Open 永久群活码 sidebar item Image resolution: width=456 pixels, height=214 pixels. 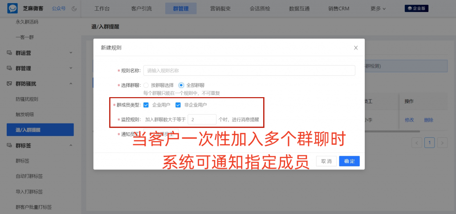pos(27,22)
